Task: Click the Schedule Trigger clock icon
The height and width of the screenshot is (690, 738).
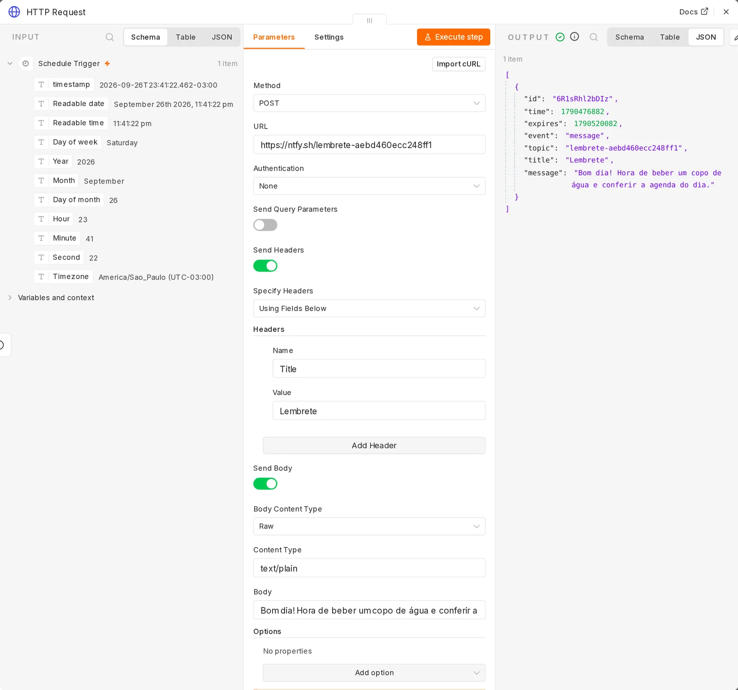Action: (26, 64)
